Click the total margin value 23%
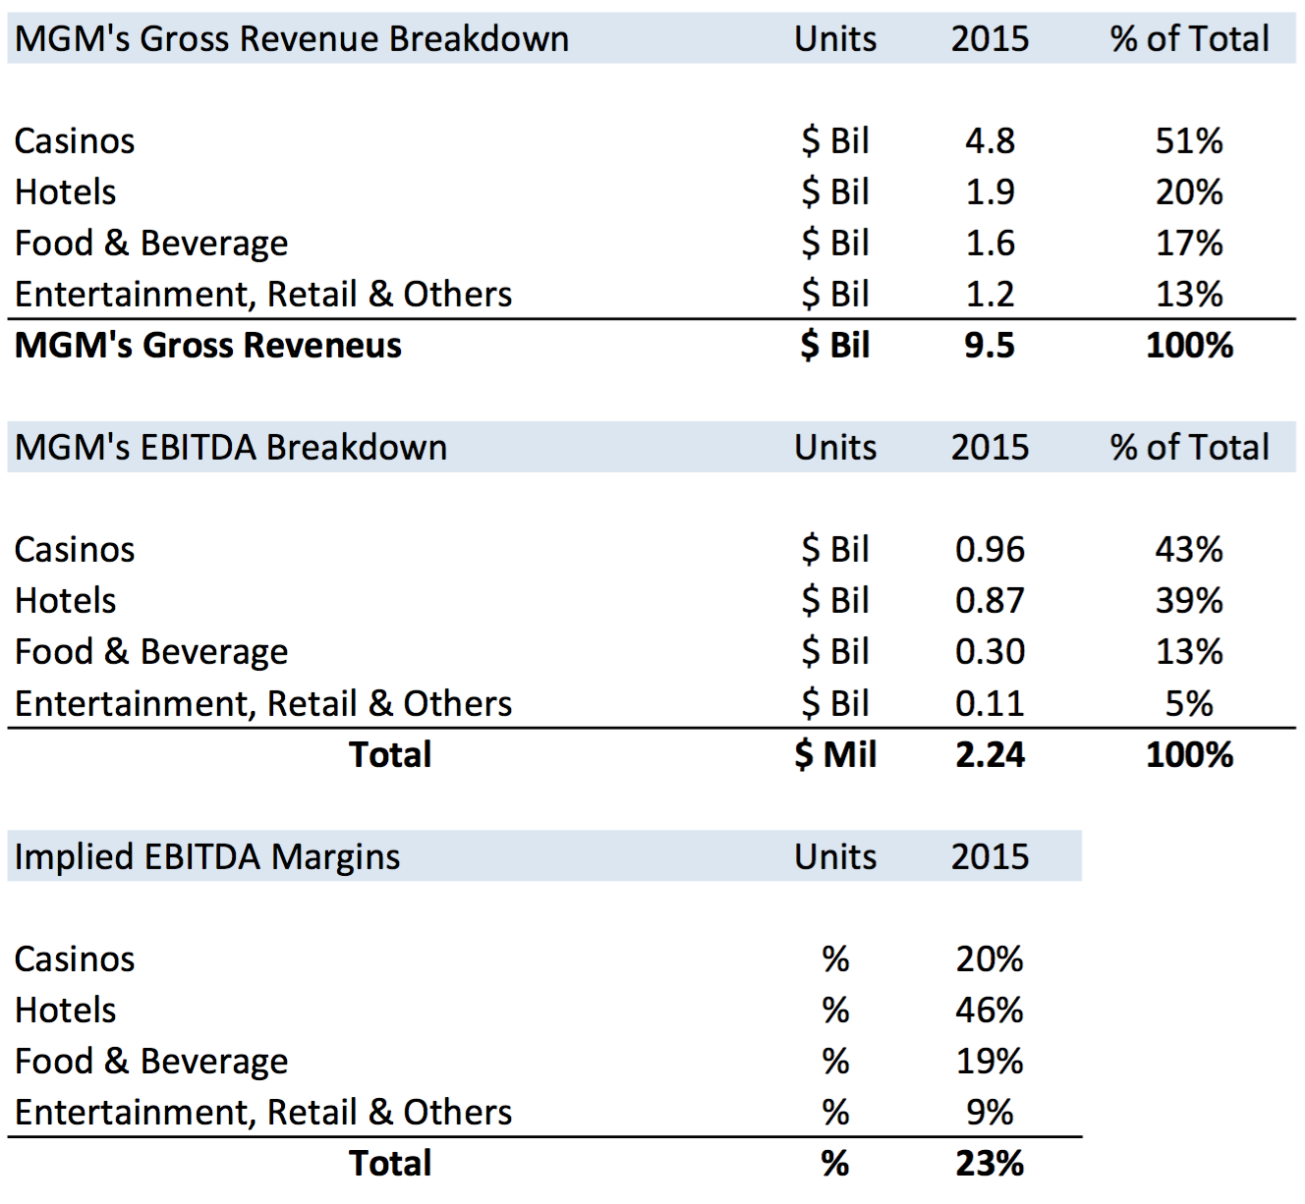Screen dimensions: 1305x1204 point(990,1164)
